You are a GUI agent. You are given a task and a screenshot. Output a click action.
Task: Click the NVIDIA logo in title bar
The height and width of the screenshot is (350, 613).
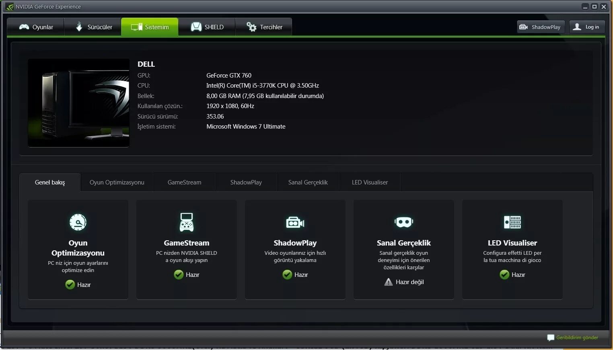click(x=10, y=7)
